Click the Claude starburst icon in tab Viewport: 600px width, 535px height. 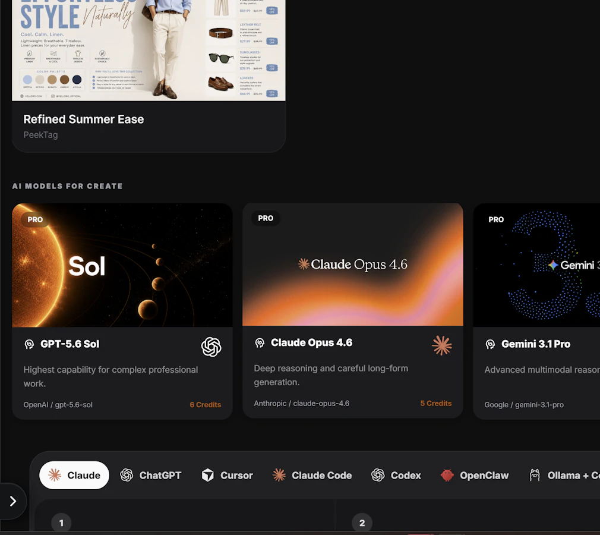(x=55, y=475)
